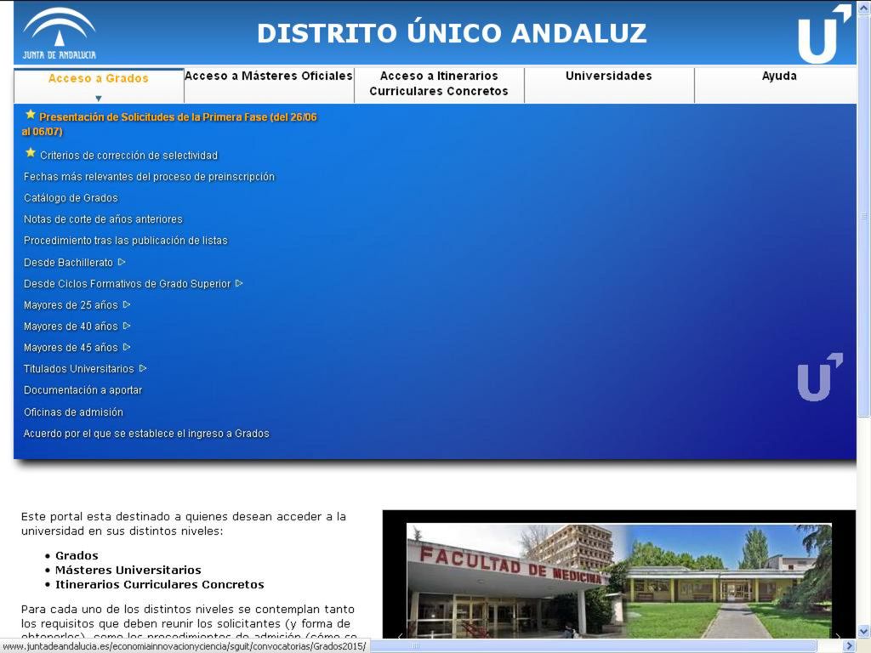Expand arrow next to Titulados Universitarios
This screenshot has height=653, width=871.
143,368
